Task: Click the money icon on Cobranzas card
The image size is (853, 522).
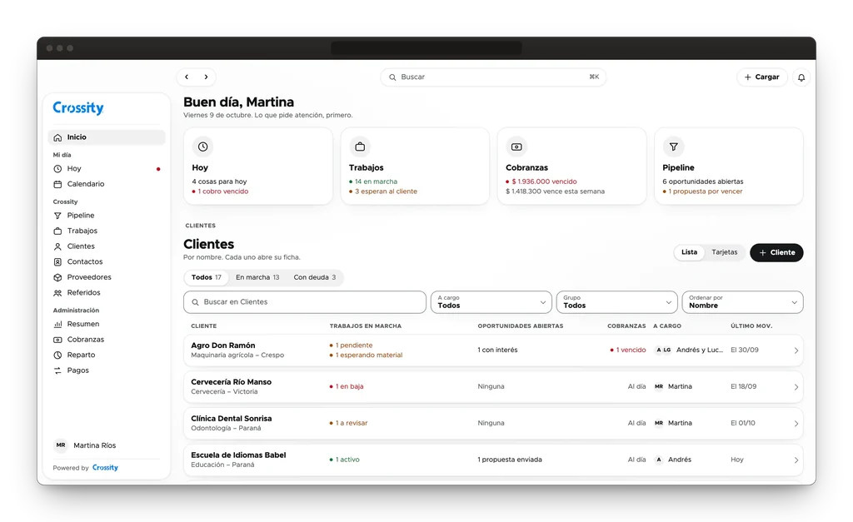Action: tap(516, 147)
